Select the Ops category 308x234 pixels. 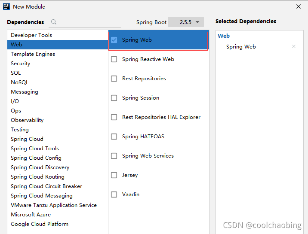[58, 111]
